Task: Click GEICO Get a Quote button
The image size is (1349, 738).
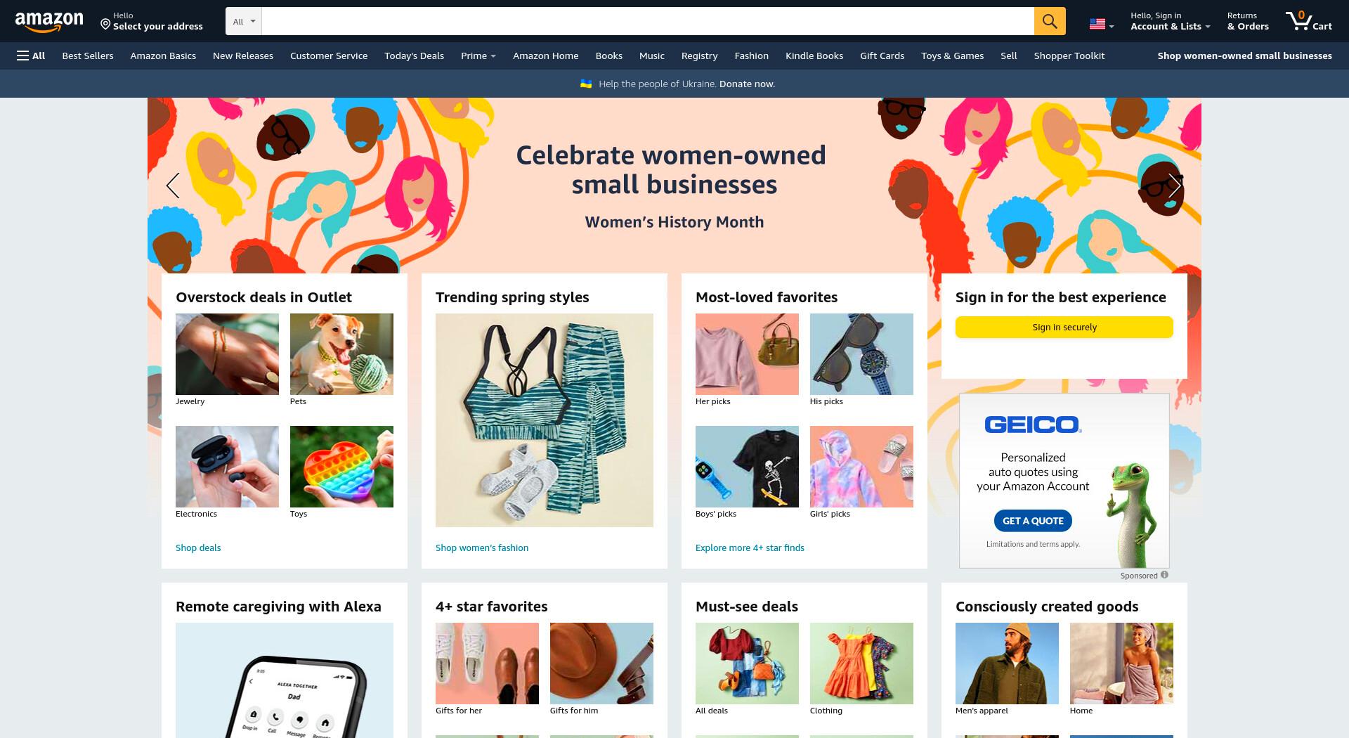Action: [x=1033, y=521]
